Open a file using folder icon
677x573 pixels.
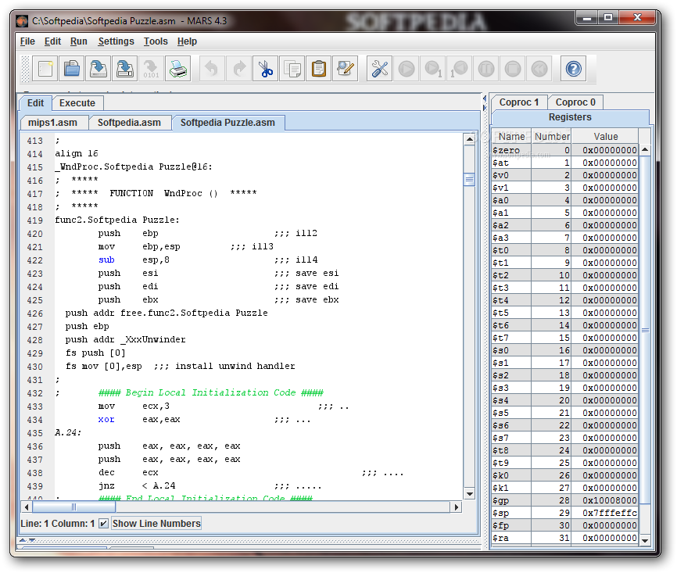tap(72, 69)
